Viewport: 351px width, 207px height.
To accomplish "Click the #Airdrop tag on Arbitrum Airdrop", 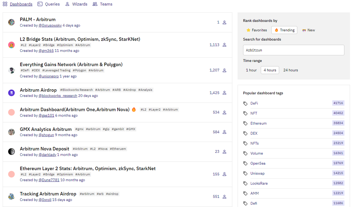I will pos(130,90).
